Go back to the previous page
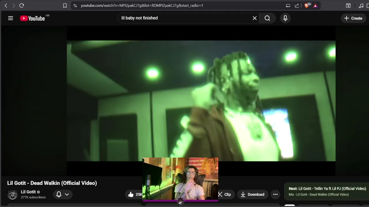The width and height of the screenshot is (369, 207). pyautogui.click(x=6, y=5)
